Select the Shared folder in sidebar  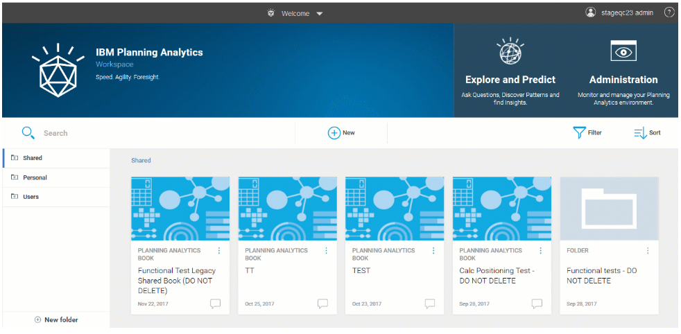(x=56, y=158)
